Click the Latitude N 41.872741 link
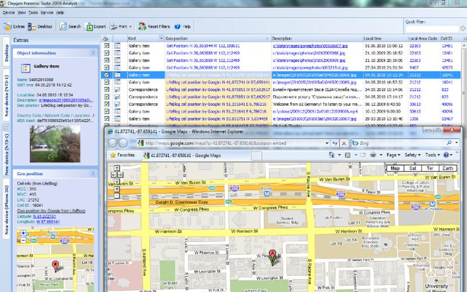Image resolution: width=467 pixels, height=292 pixels. click(45, 216)
